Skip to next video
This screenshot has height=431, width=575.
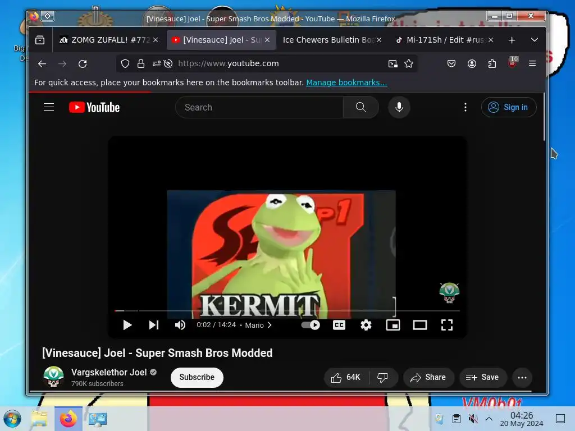(154, 325)
